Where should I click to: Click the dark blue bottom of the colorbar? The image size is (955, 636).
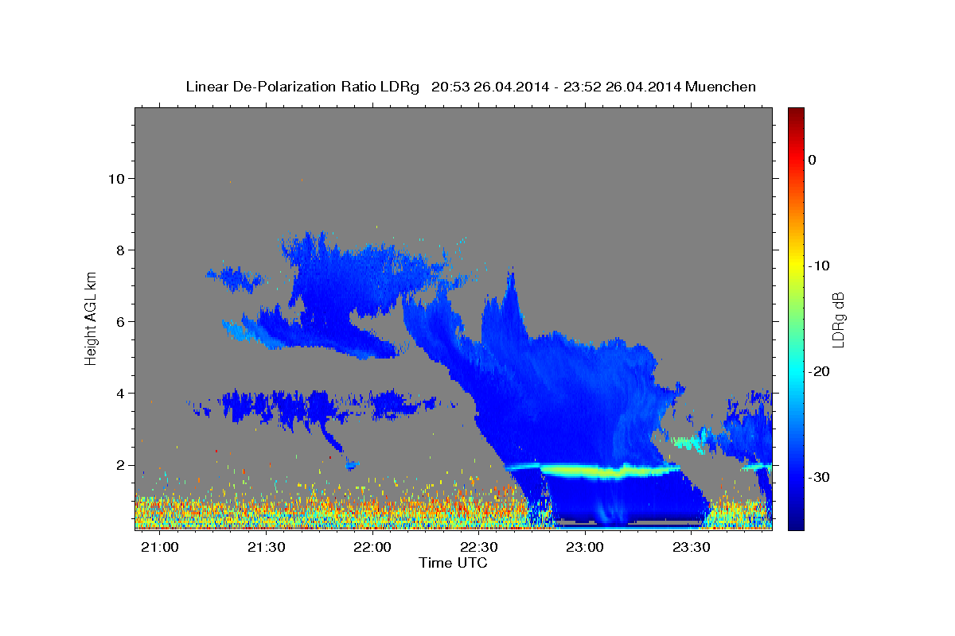(x=796, y=523)
